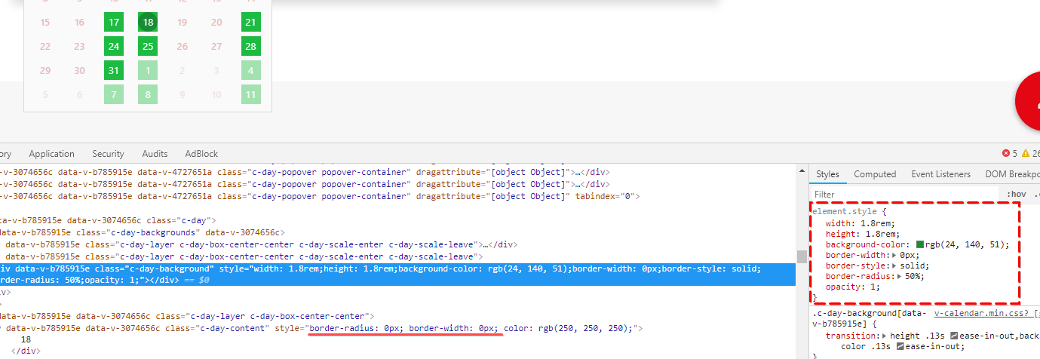Open the first ease-in-out timing editor icon
This screenshot has height=359, width=1040.
(955, 336)
